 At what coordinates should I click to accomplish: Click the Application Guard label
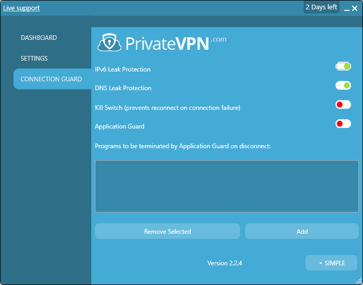pyautogui.click(x=120, y=126)
